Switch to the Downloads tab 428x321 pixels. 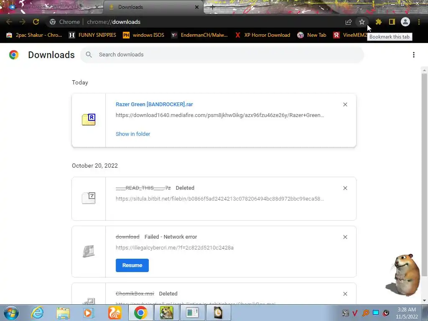pos(153,7)
